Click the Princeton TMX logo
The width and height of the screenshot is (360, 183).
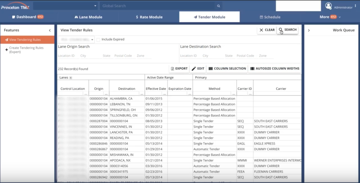pyautogui.click(x=15, y=6)
